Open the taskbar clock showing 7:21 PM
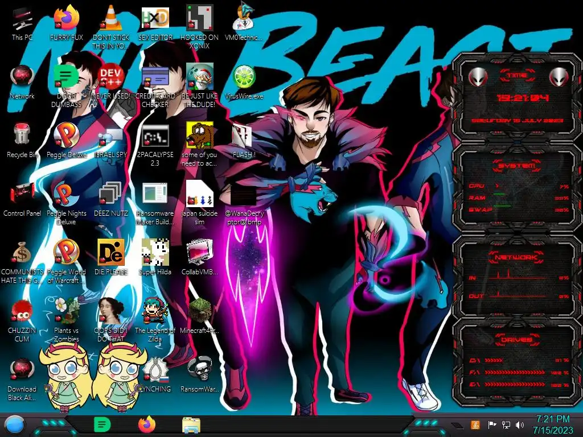The width and height of the screenshot is (583, 437). pyautogui.click(x=553, y=424)
